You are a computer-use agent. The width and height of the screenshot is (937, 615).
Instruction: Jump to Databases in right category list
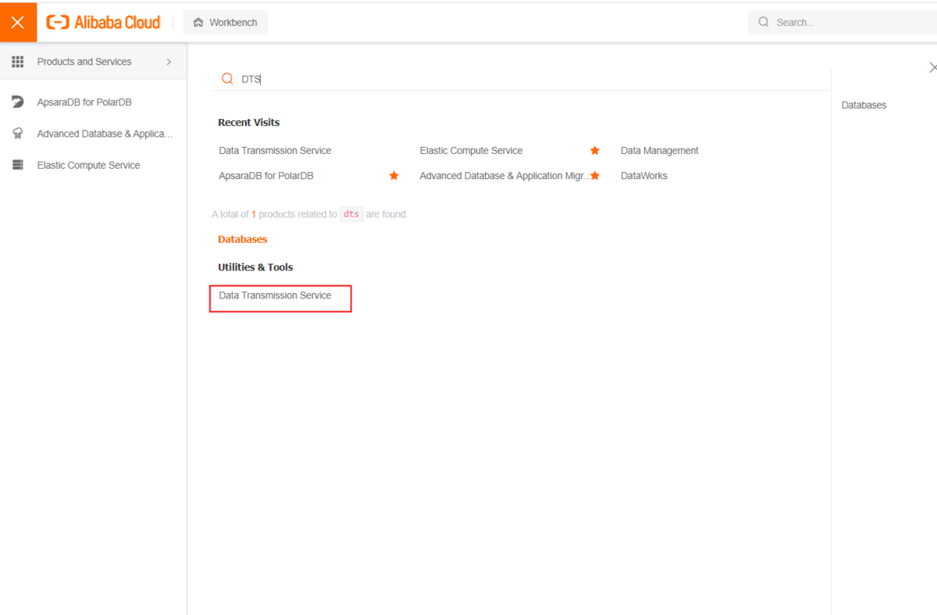tap(864, 105)
